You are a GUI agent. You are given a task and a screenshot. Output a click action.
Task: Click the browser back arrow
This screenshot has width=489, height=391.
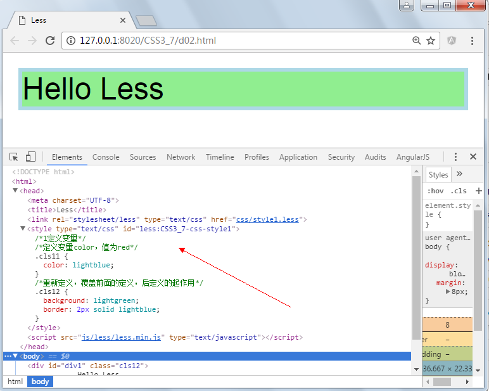(15, 41)
